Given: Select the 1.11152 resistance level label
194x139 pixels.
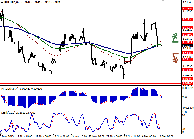Looking at the screenshot, I should click(187, 19).
